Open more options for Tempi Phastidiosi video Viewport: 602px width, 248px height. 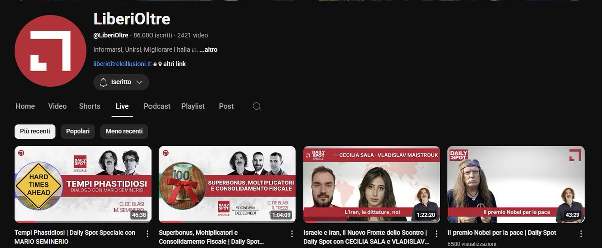147,234
